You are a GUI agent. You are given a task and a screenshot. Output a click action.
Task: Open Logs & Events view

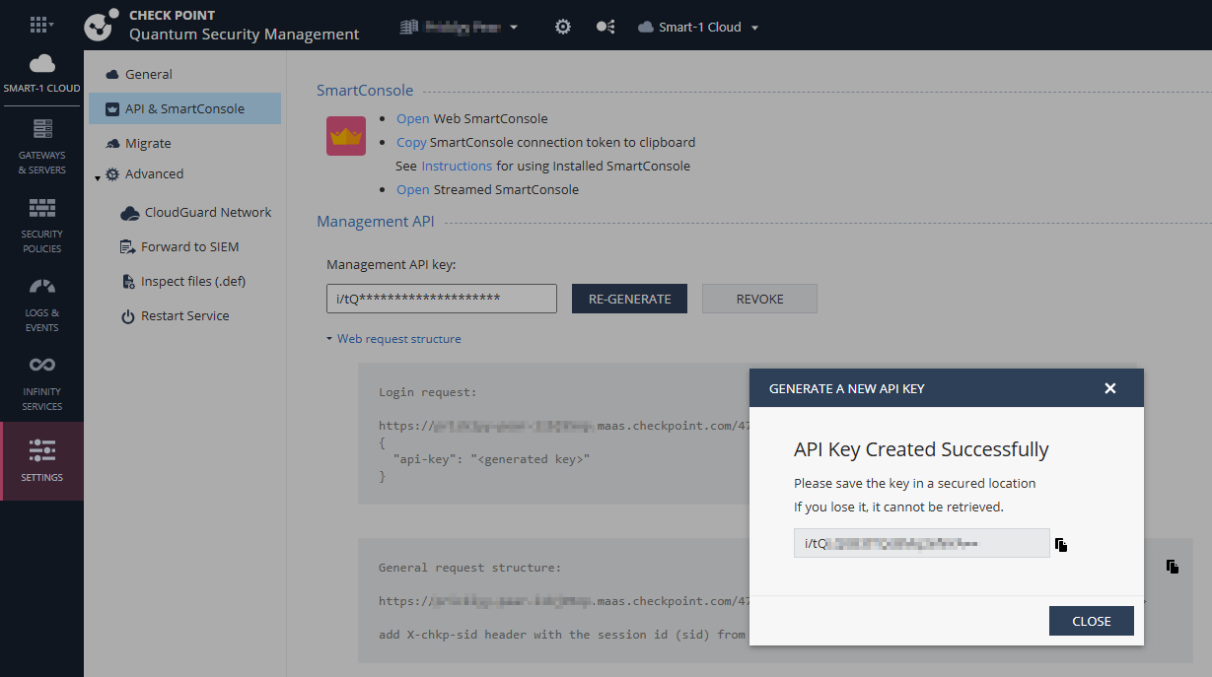click(41, 305)
